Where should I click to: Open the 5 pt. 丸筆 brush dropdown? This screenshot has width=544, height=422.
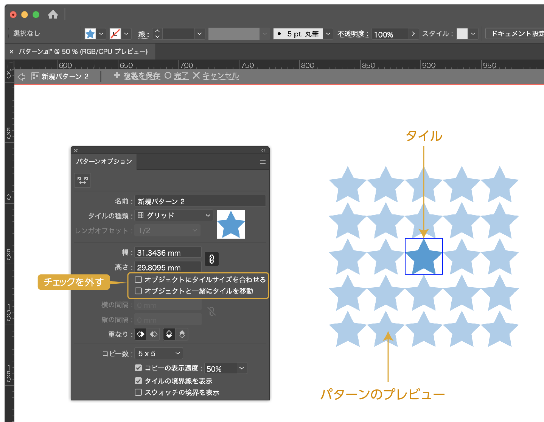pos(328,34)
